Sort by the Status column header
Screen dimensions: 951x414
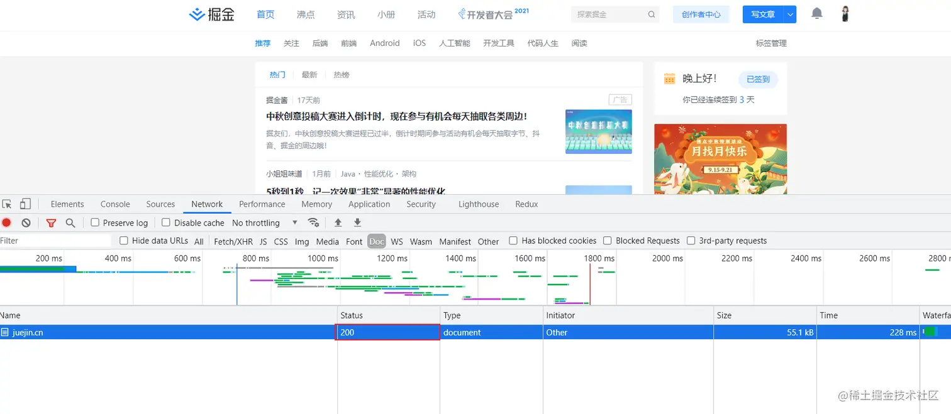[389, 315]
